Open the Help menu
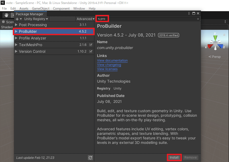Image resolution: width=229 pixels, height=162 pixels. click(92, 9)
